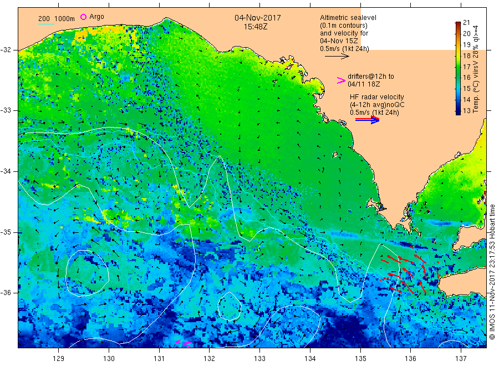
Task: Click the '13' colorbar temperature label
Action: pos(466,111)
